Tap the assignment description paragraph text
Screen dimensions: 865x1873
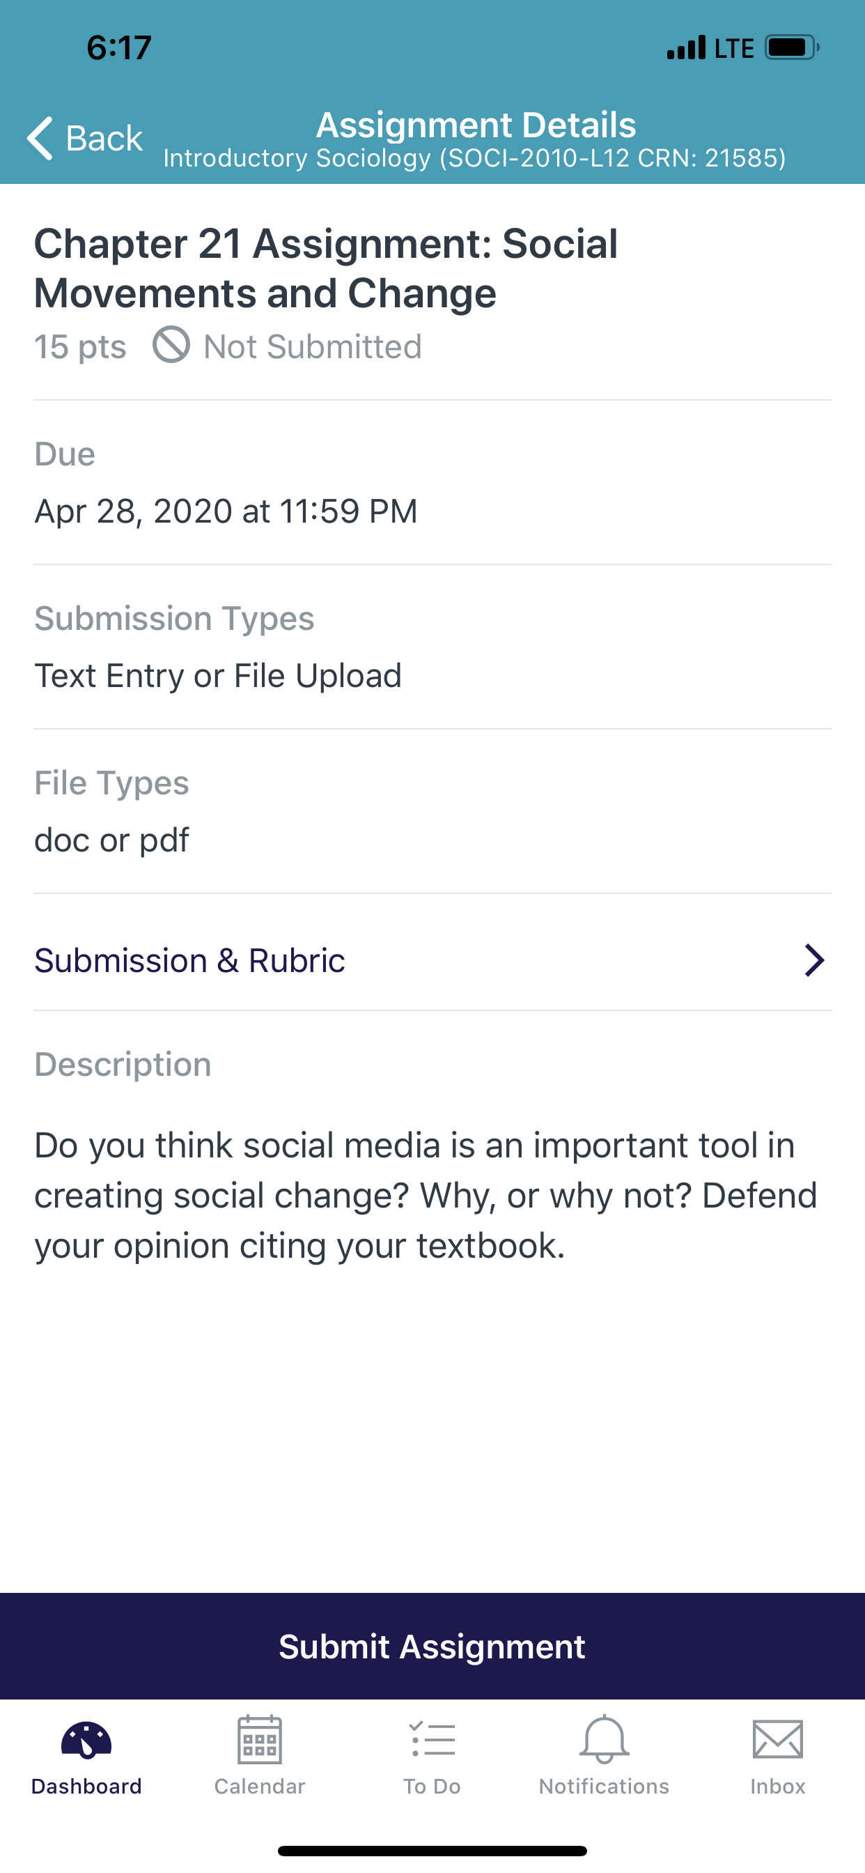(426, 1195)
